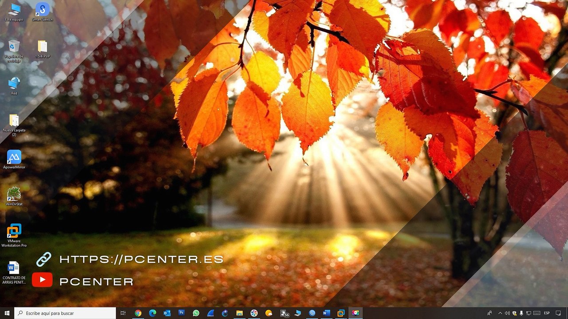Select the 1.5.4-PVP folder
The height and width of the screenshot is (319, 568).
tap(42, 49)
